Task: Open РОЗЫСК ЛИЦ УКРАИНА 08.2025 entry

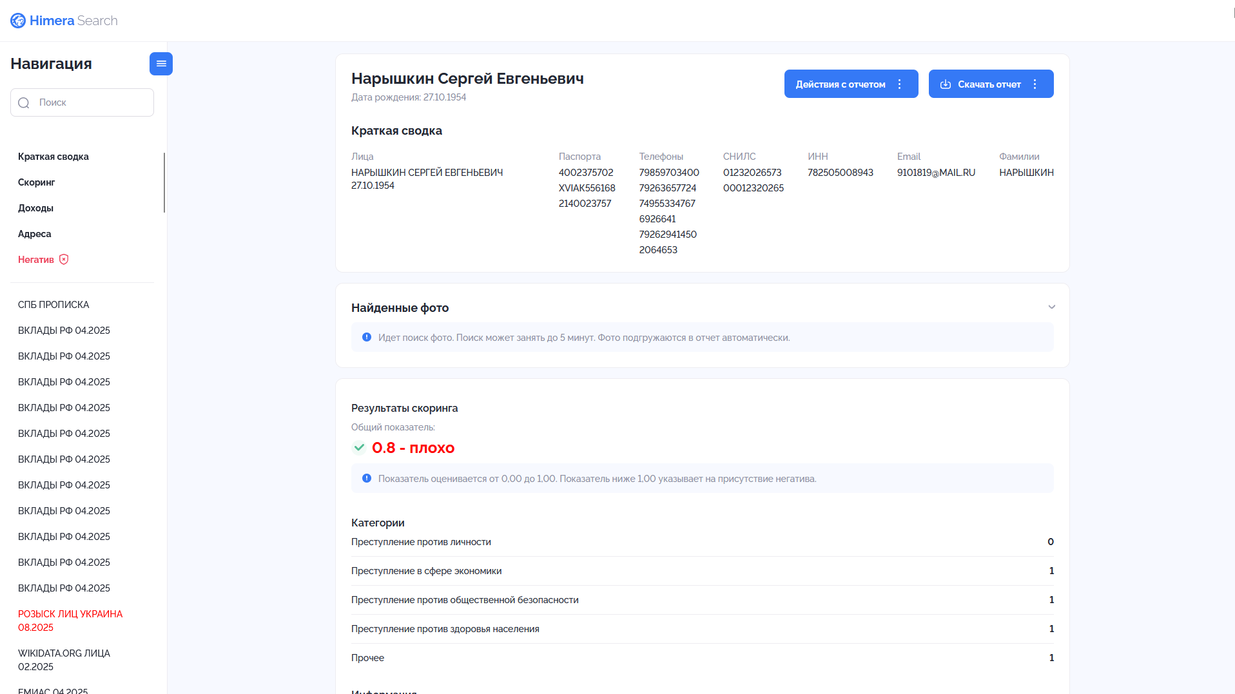Action: (70, 621)
